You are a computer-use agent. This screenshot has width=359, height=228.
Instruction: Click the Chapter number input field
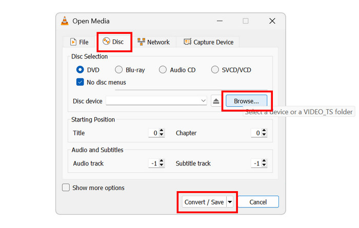click(x=256, y=133)
